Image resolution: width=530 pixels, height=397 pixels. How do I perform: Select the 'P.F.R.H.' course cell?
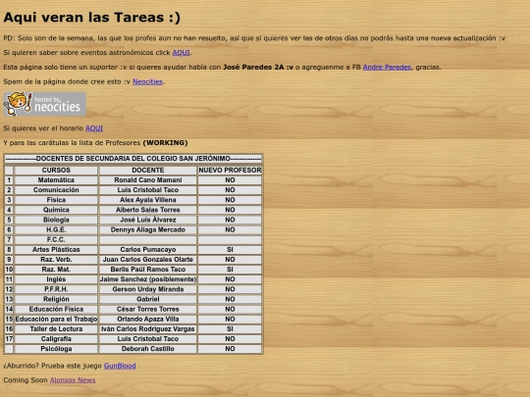click(x=56, y=289)
